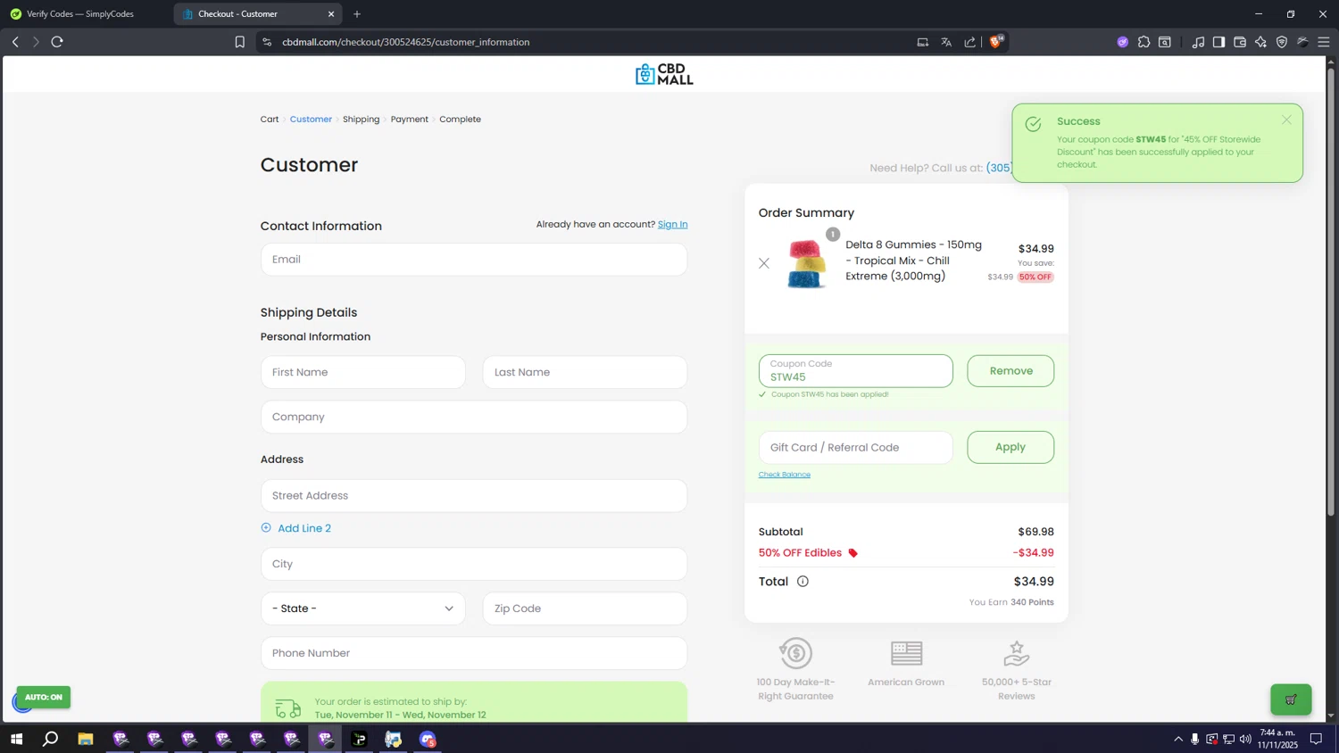Click the Gift Card / Referral Code field
This screenshot has height=753, width=1339.
click(x=856, y=447)
